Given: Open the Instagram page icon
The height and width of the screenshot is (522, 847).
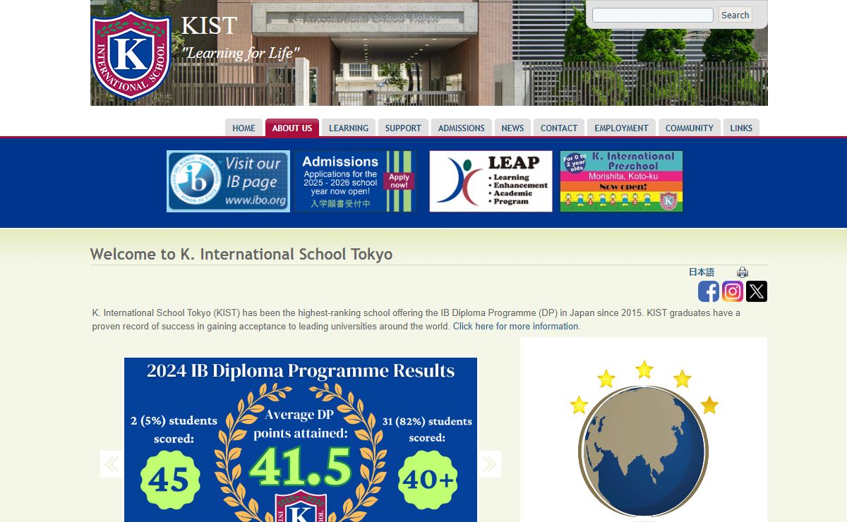Looking at the screenshot, I should pos(733,291).
